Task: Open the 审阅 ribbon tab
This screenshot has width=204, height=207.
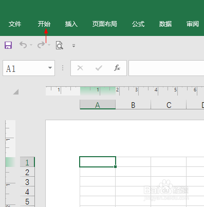Action: pos(193,24)
